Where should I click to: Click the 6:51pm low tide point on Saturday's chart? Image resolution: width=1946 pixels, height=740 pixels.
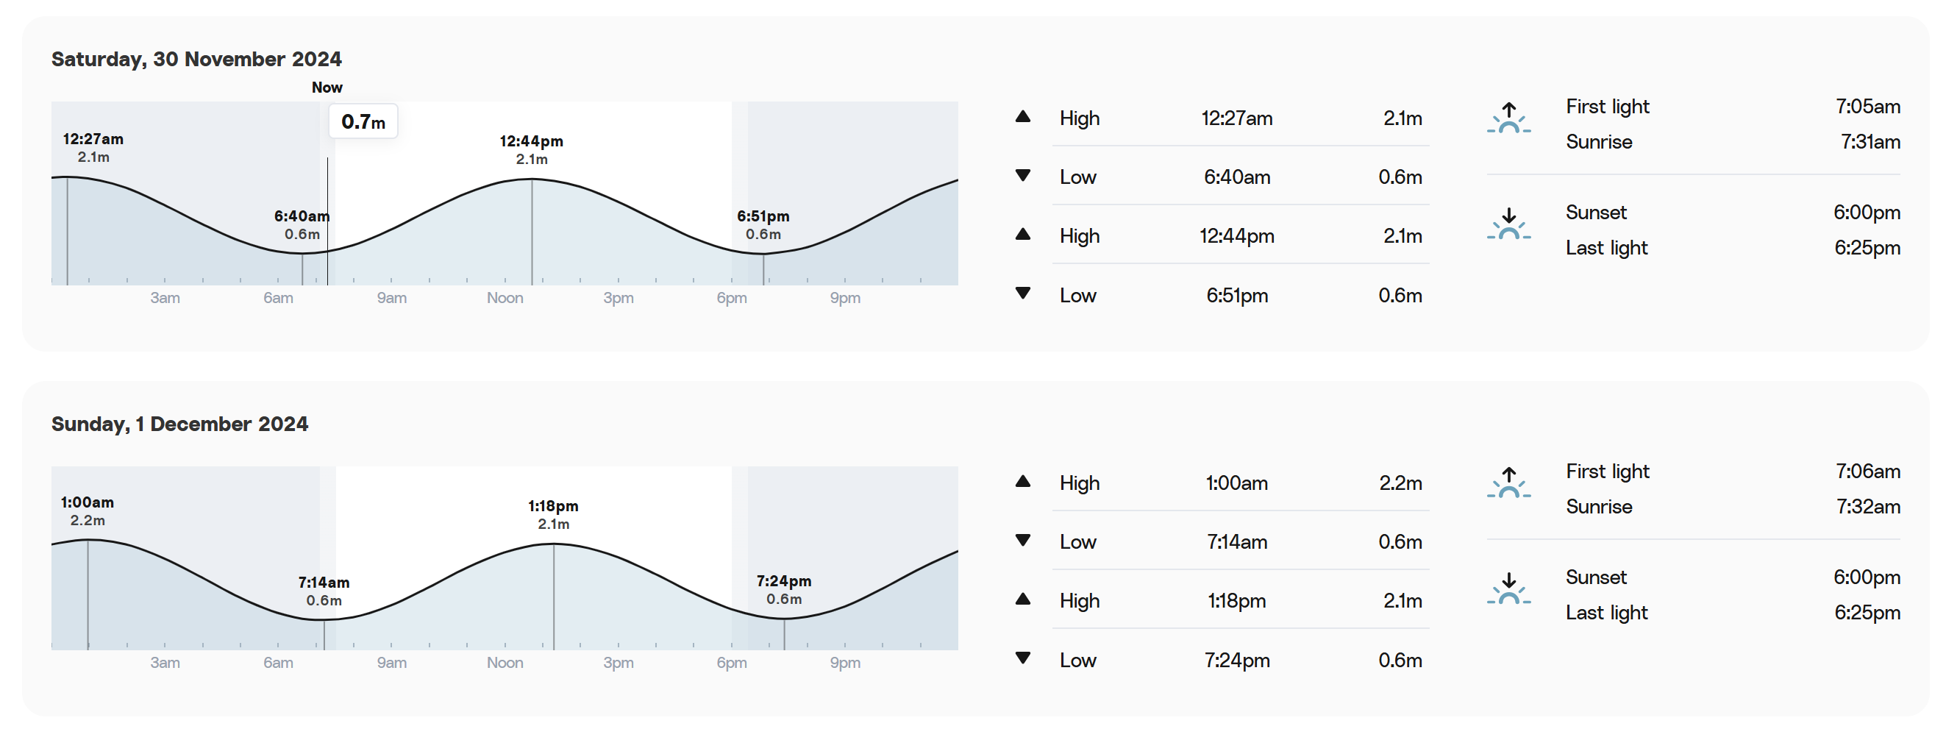[763, 253]
